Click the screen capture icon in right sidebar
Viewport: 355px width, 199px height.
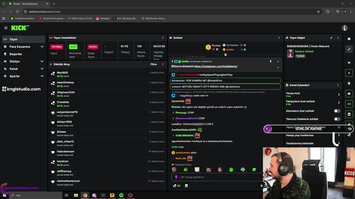(x=349, y=63)
